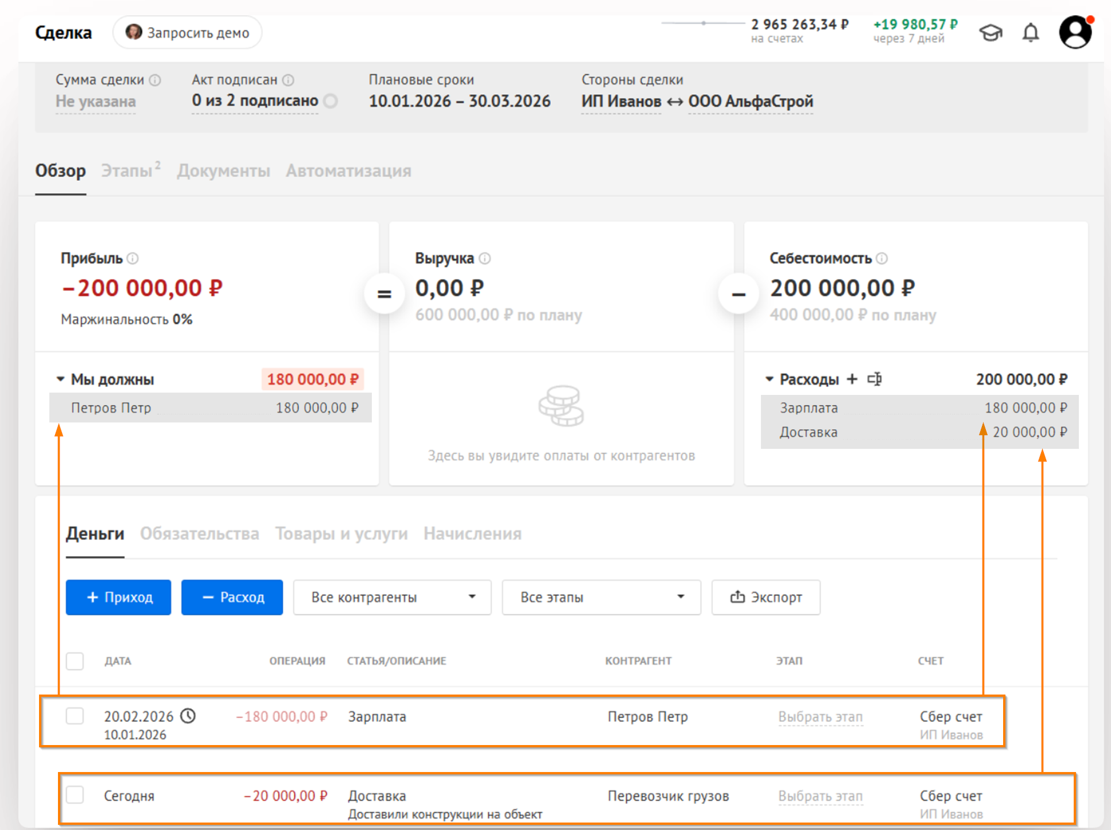Click the split icon next to Расходы
This screenshot has height=830, width=1111.
[x=875, y=379]
